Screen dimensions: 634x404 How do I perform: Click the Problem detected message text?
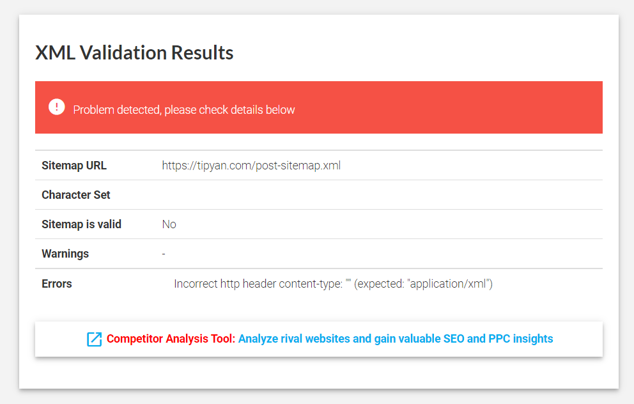184,110
